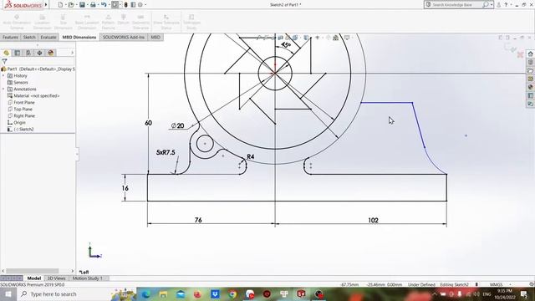Switch to the Evaluate tab

point(48,37)
